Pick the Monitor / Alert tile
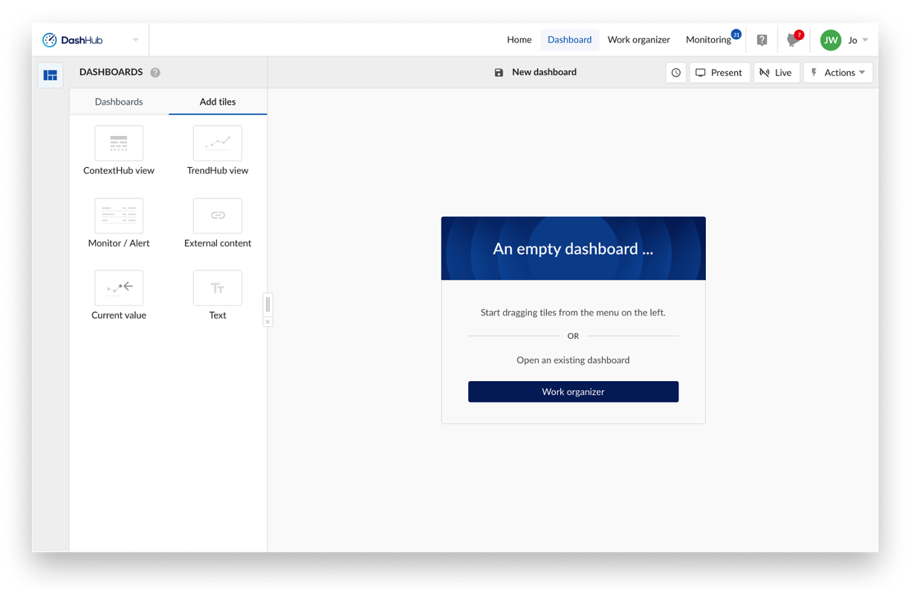Viewport: 911px width, 589px height. pyautogui.click(x=118, y=215)
